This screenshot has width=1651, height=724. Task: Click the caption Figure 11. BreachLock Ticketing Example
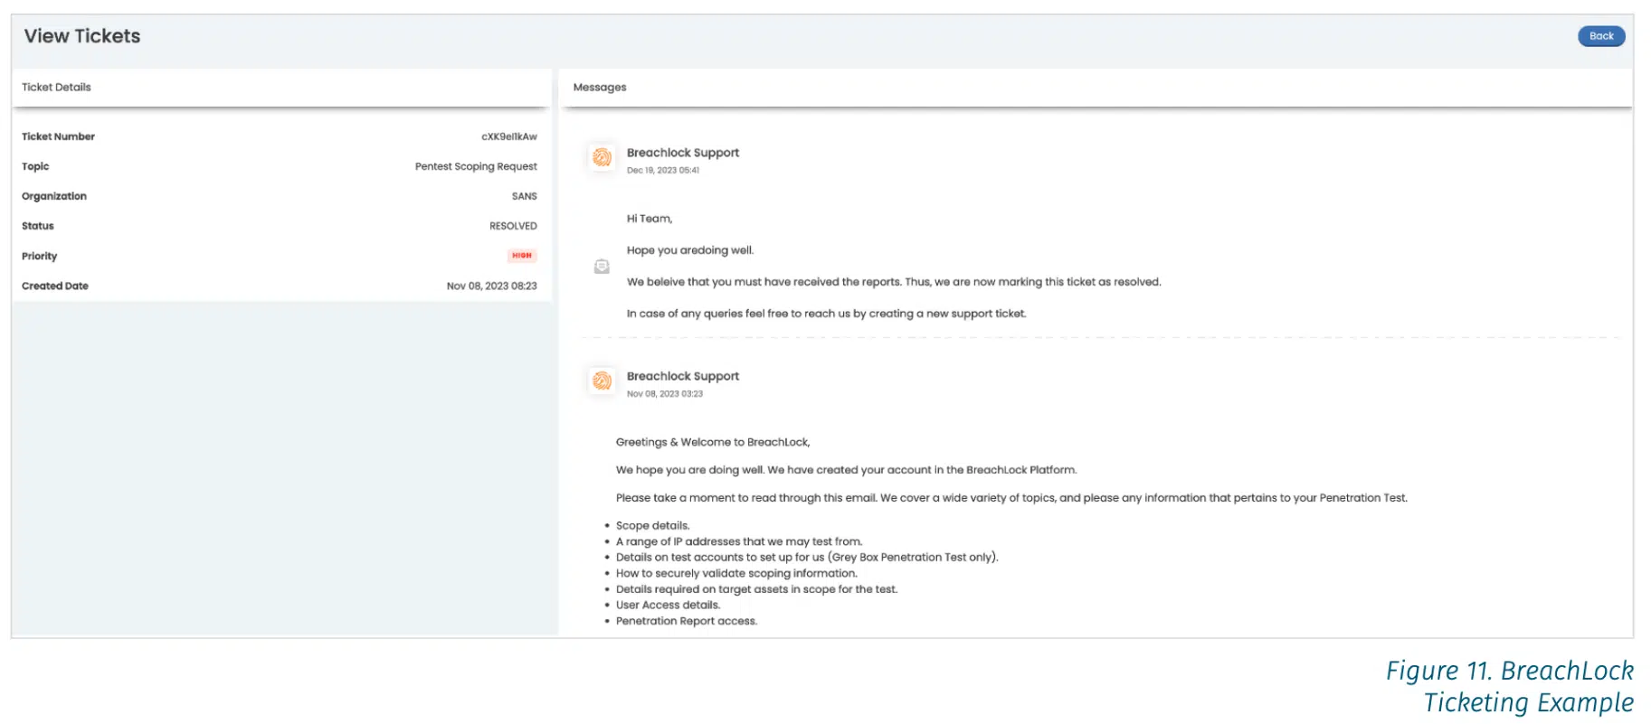[1510, 687]
